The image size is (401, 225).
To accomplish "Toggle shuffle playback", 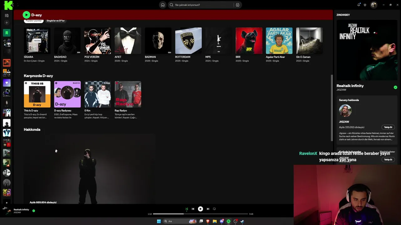I will coord(187,209).
